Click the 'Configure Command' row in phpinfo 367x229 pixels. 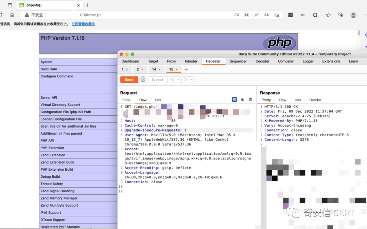(x=78, y=83)
